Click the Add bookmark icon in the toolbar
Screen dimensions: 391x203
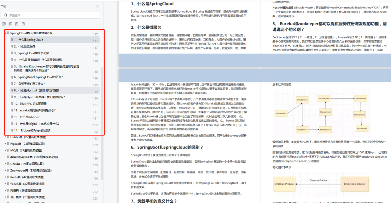(17, 24)
